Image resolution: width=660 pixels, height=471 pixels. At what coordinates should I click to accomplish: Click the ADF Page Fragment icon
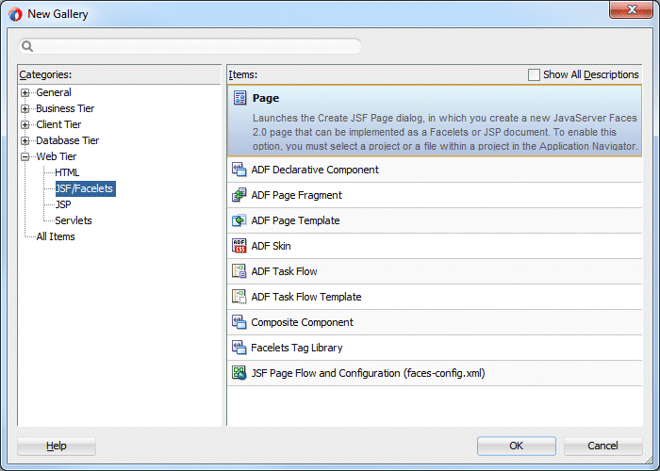[239, 195]
